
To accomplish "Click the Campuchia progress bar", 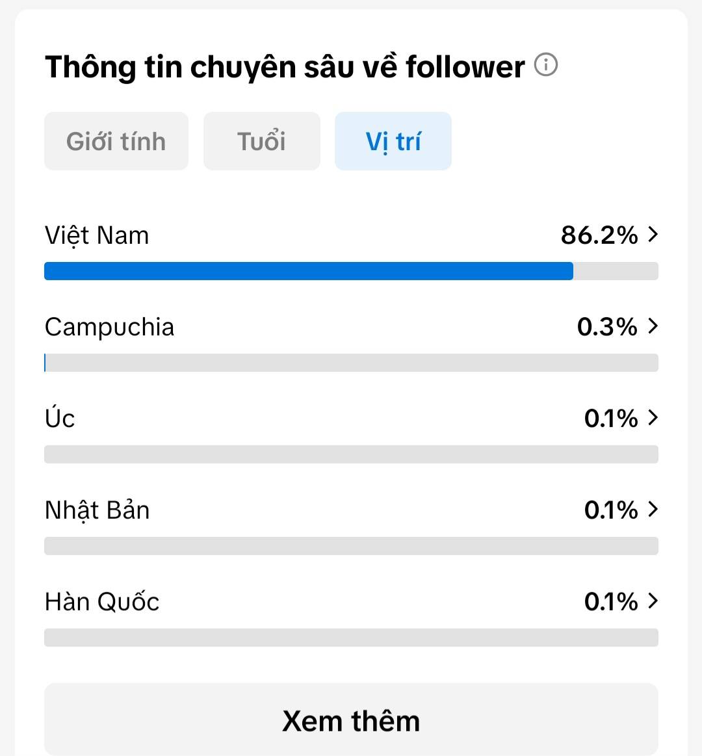I will tap(351, 363).
